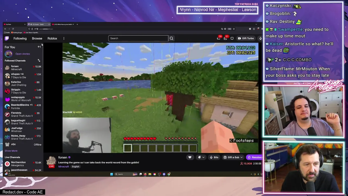Screen dimensions: 348x196
Task: Click the Bits button under stream
Action: [x=214, y=157]
